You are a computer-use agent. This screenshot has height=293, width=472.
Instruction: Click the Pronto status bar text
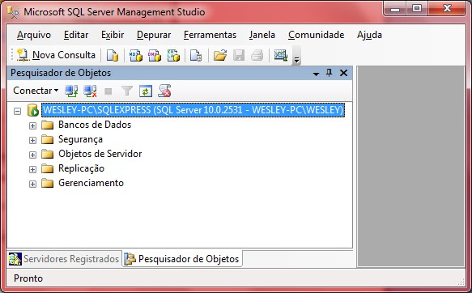28,278
